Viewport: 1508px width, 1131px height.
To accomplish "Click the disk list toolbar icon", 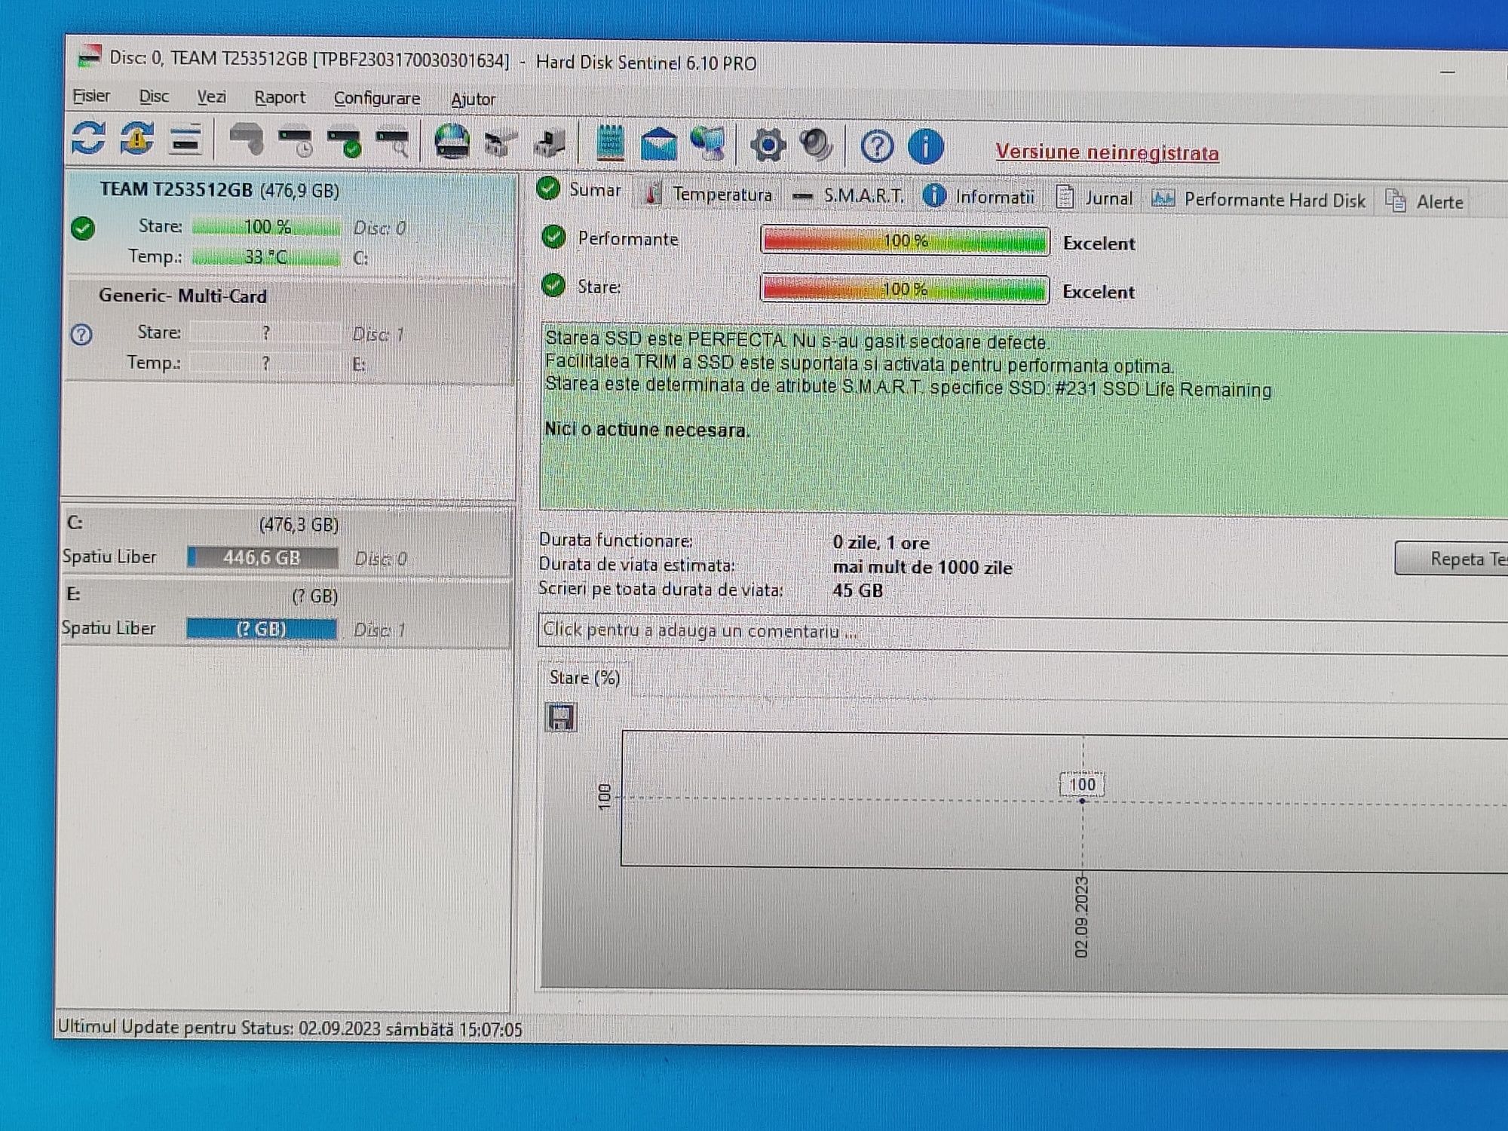I will [x=185, y=139].
